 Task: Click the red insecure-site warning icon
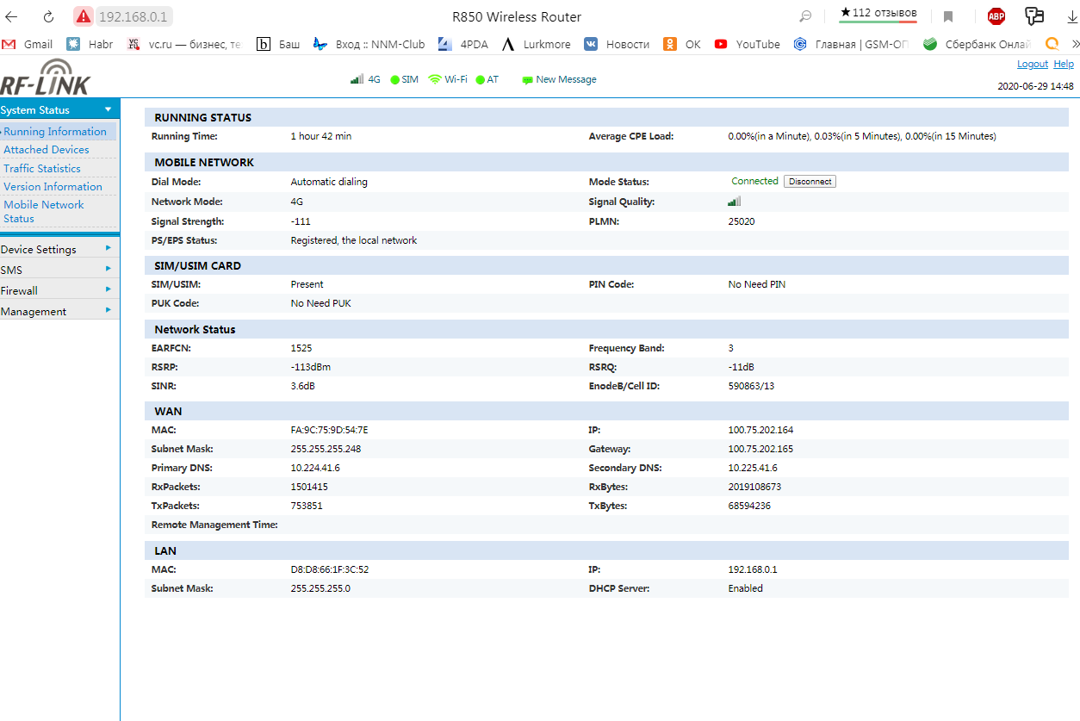click(83, 16)
